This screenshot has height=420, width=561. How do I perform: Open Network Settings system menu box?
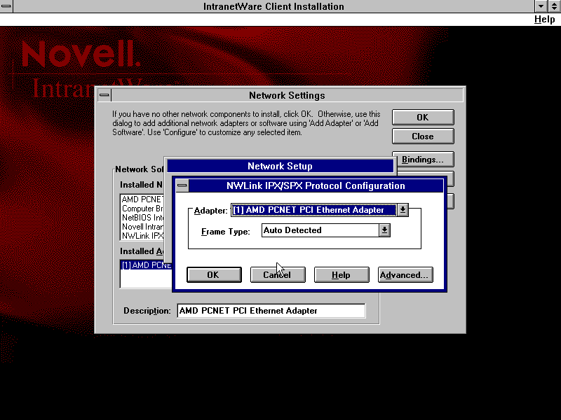(104, 95)
